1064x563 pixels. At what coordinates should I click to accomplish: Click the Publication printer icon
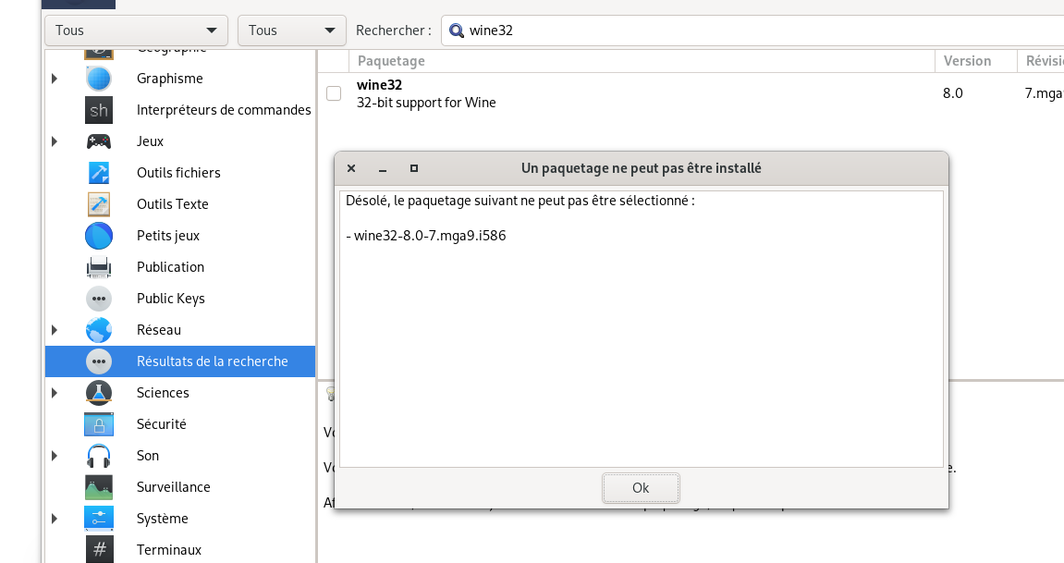pos(98,267)
